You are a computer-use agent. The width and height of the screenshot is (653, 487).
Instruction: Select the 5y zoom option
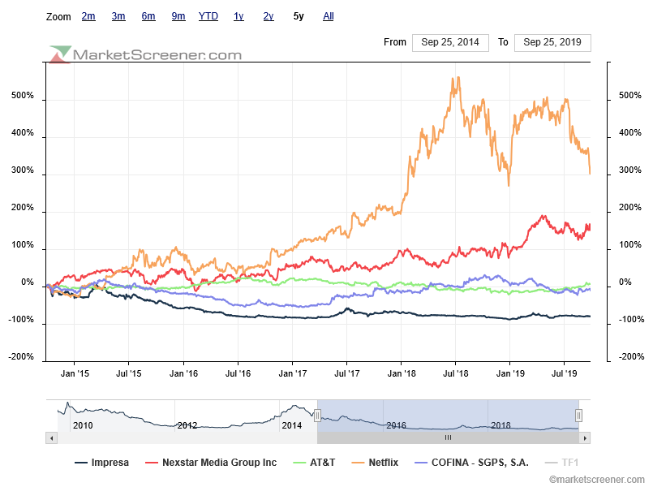pyautogui.click(x=299, y=16)
